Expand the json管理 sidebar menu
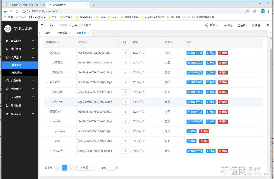The image size is (274, 179). click(19, 97)
